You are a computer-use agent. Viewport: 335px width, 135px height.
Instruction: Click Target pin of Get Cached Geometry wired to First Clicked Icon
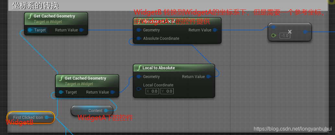(30, 30)
